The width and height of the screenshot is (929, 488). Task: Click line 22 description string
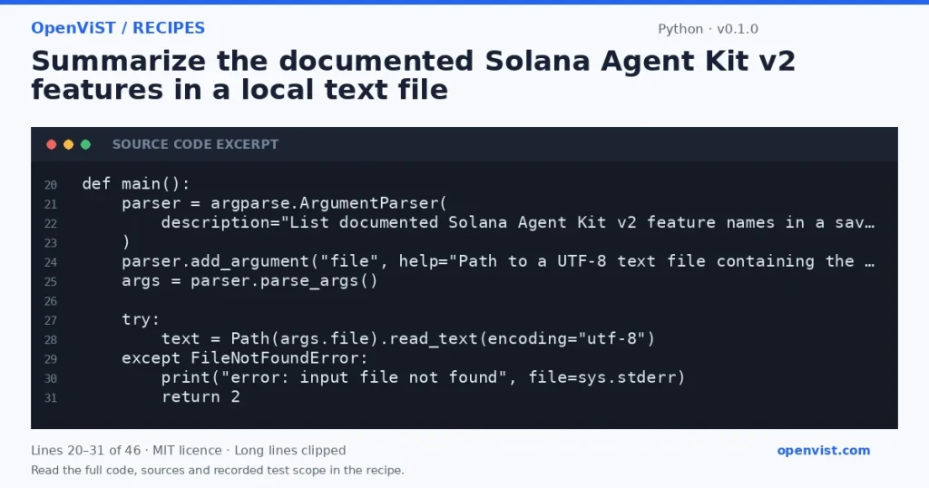518,222
